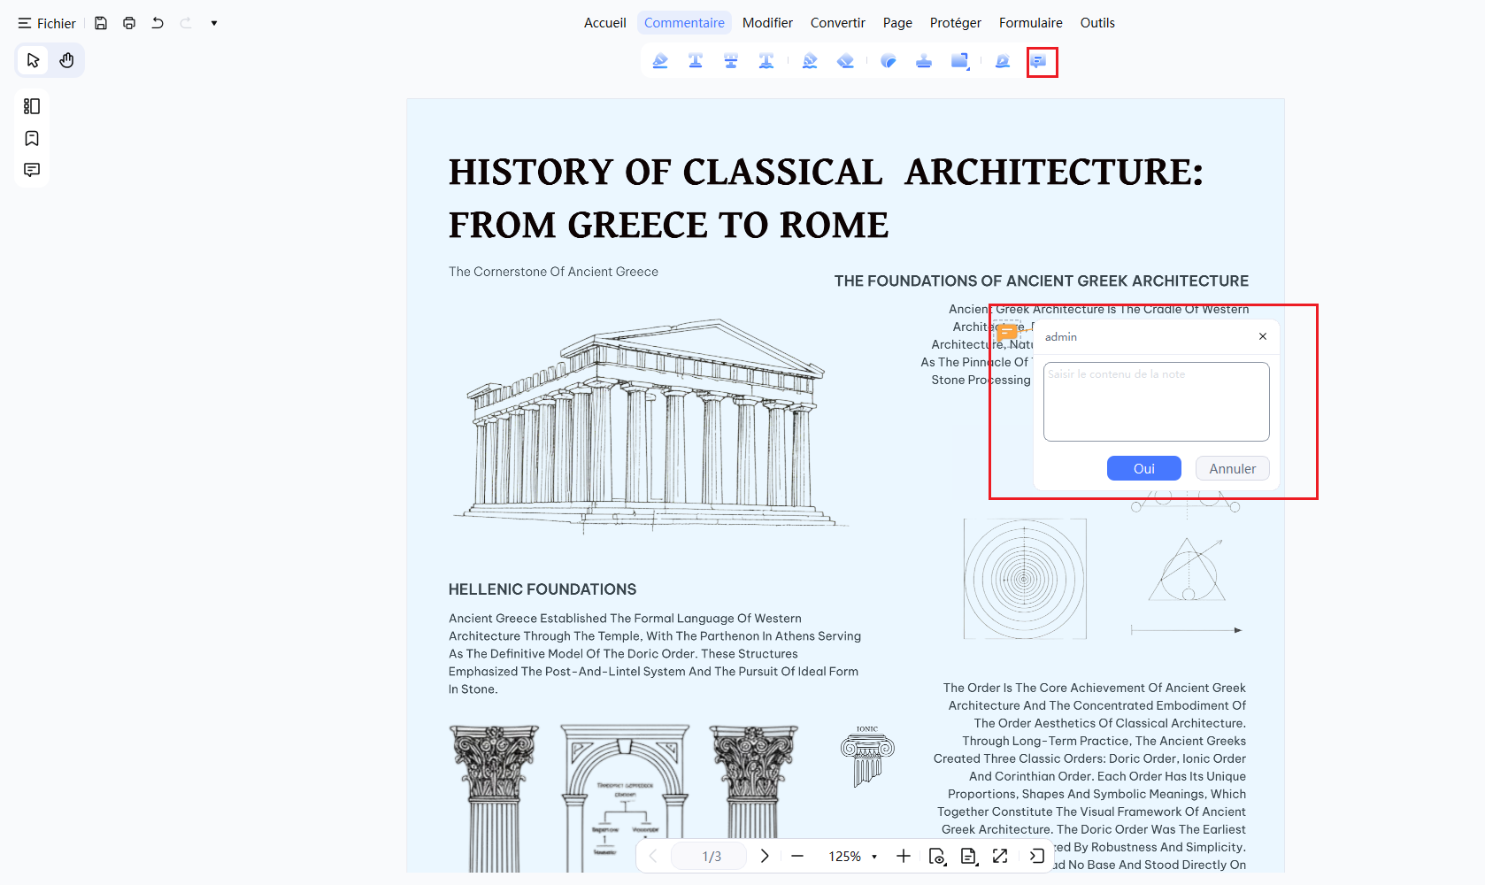Print the document using the printer icon
This screenshot has height=885, width=1485.
click(129, 23)
